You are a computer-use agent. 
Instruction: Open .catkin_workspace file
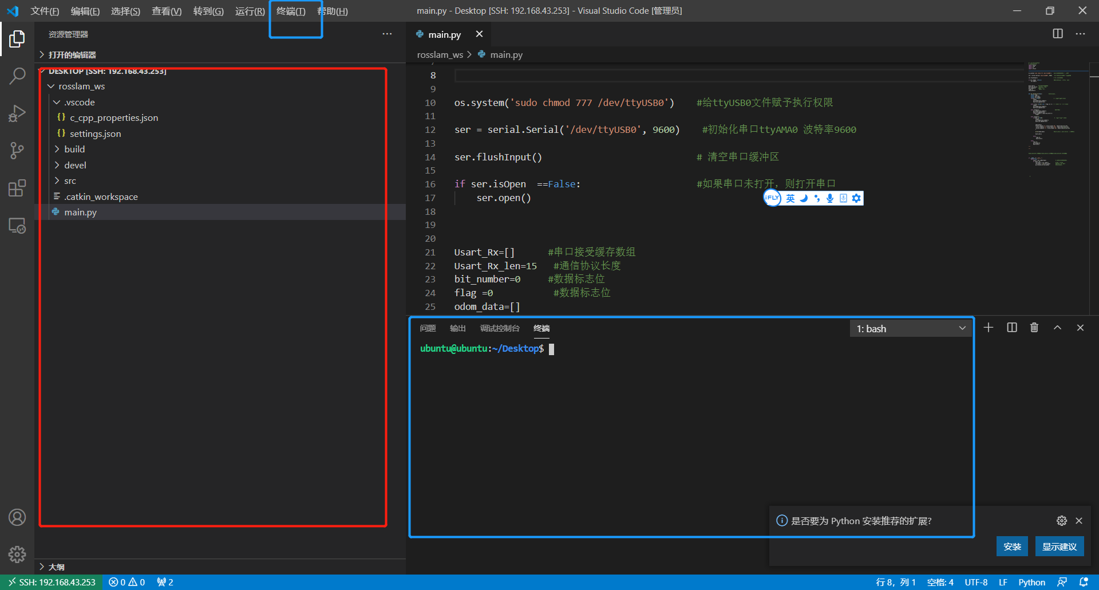coord(220,196)
